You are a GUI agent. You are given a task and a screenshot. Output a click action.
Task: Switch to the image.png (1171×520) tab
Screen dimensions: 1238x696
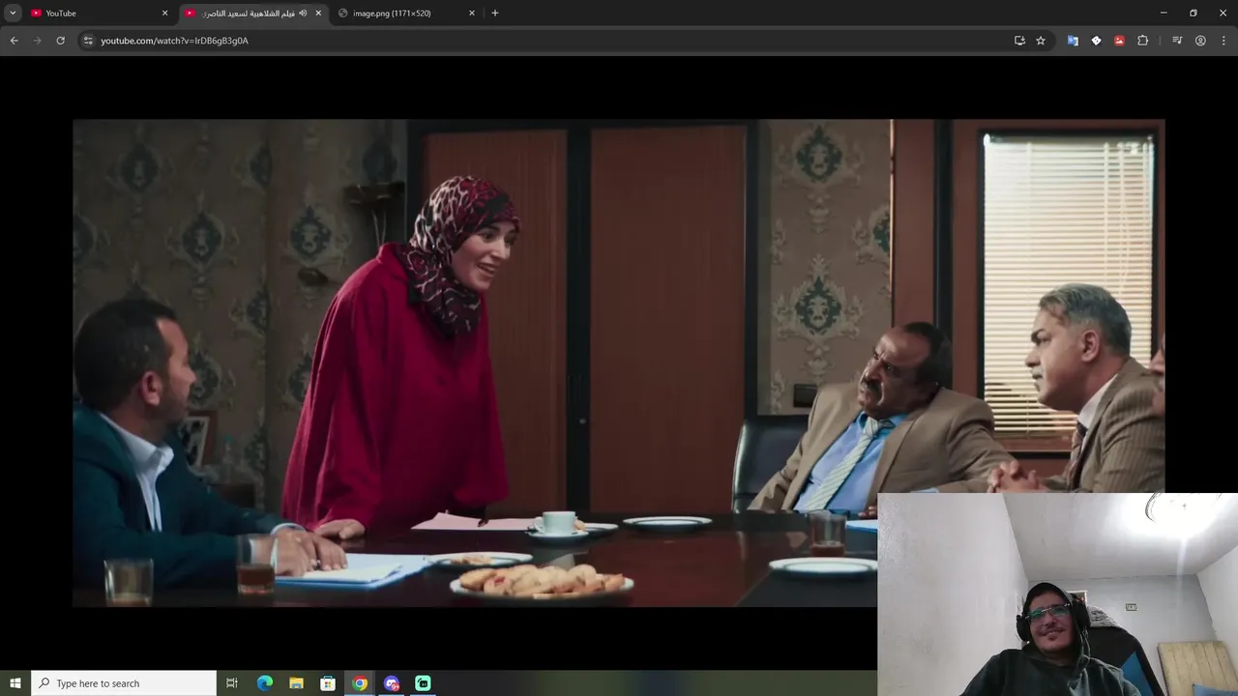coord(407,13)
